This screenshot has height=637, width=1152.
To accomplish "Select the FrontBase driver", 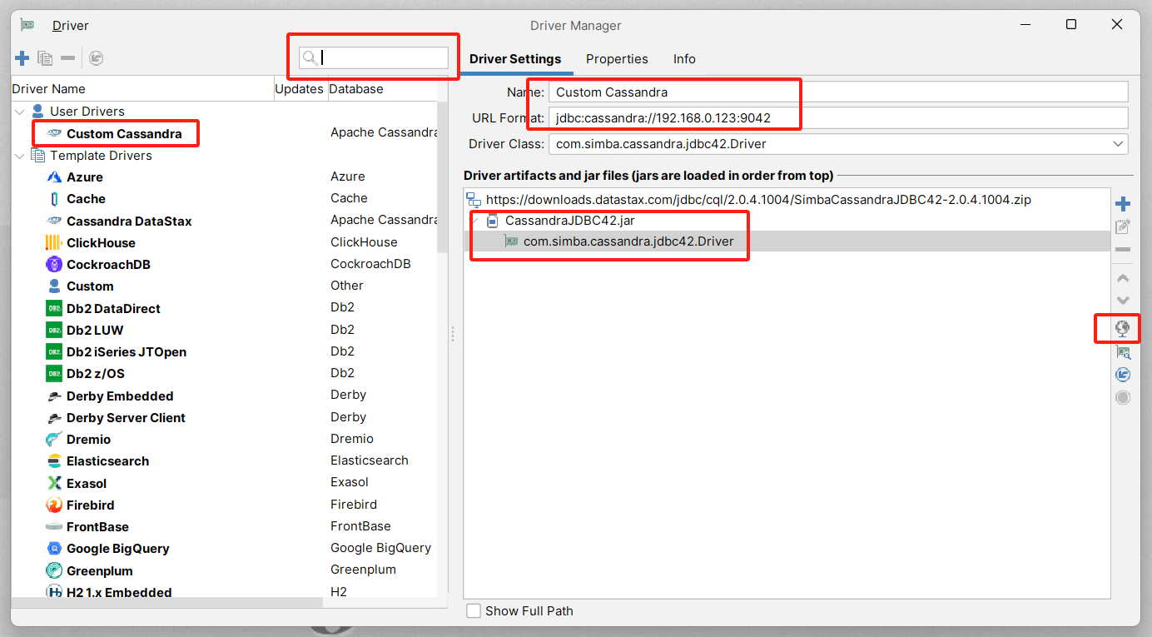I will (97, 527).
